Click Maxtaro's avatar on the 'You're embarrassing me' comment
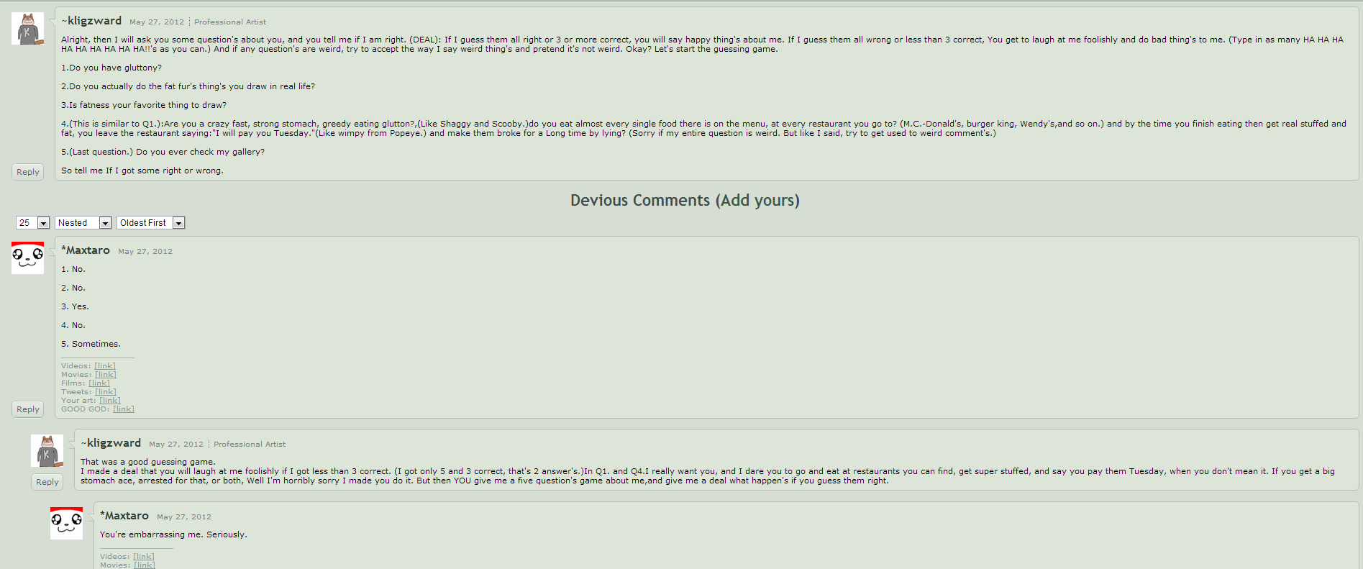The image size is (1363, 569). tap(66, 523)
